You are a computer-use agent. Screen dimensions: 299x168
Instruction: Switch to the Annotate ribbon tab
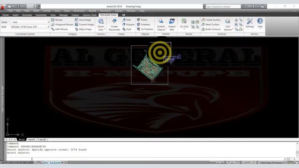pyautogui.click(x=27, y=15)
